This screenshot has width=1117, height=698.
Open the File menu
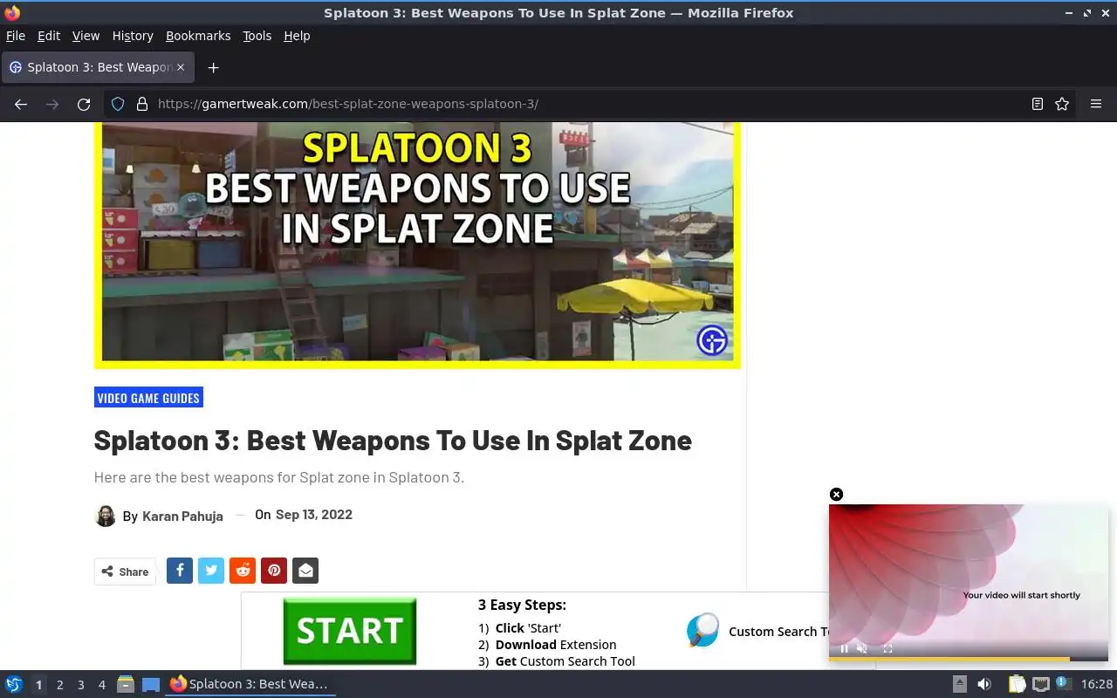pos(16,36)
